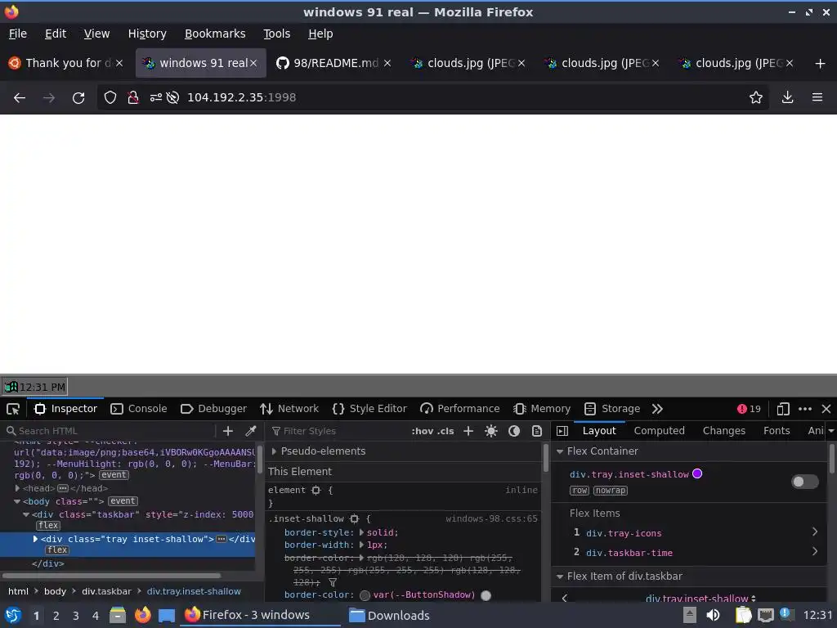
Task: Bookmark this page with the star
Action: click(x=756, y=98)
